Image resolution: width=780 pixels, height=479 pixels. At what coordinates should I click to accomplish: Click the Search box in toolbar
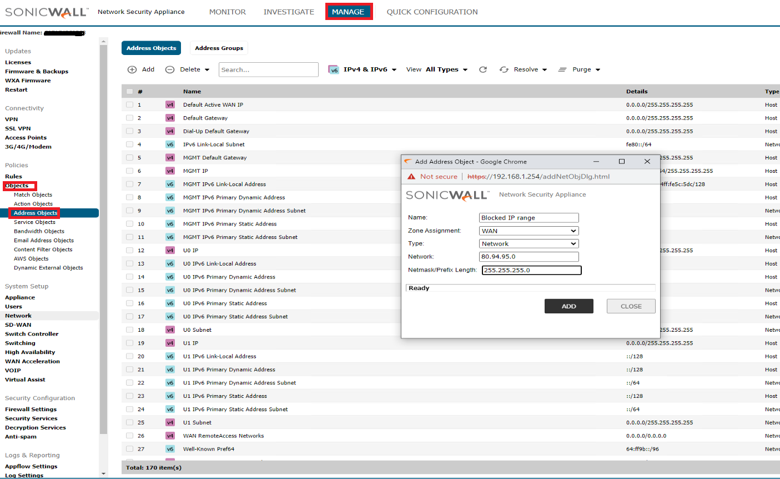click(x=269, y=69)
